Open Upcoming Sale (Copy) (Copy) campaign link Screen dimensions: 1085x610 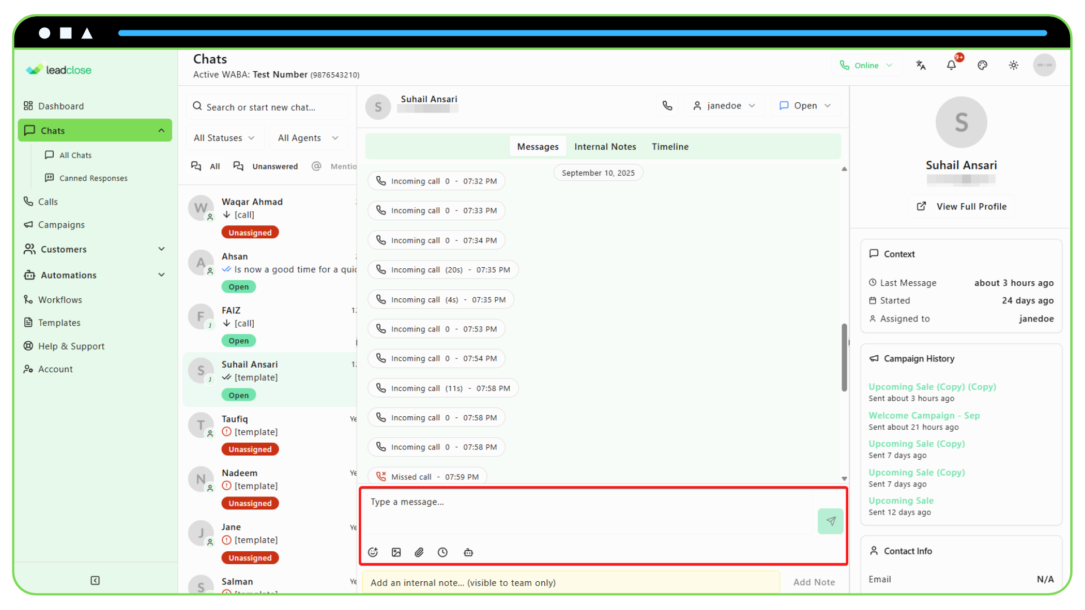(932, 387)
